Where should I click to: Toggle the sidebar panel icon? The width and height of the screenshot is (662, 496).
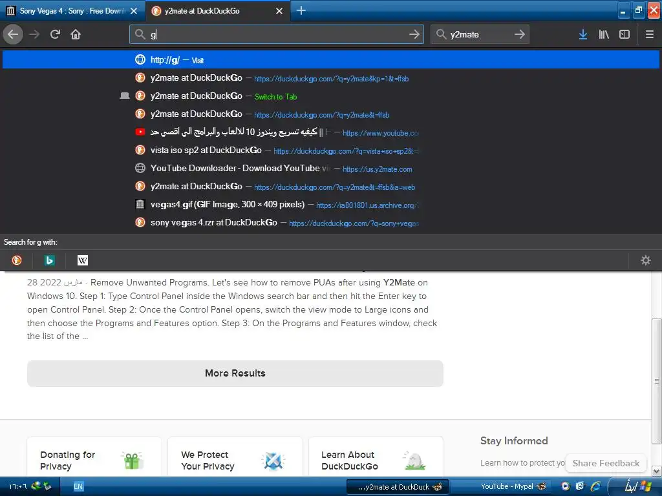pos(625,34)
